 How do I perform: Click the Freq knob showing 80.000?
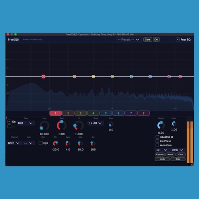point(45,125)
